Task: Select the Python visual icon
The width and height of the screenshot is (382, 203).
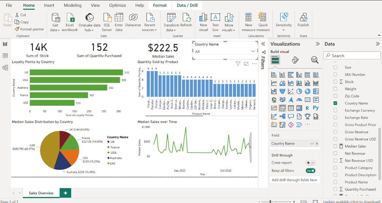Action: (316, 108)
